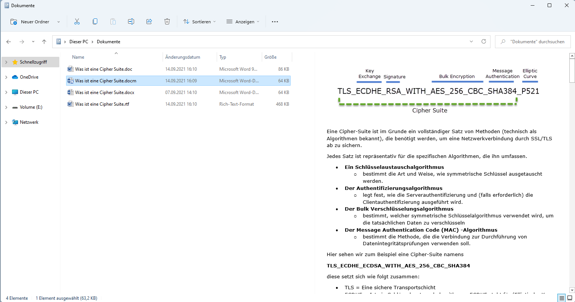Image resolution: width=575 pixels, height=302 pixels.
Task: Click the Copy icon in toolbar
Action: pos(95,22)
